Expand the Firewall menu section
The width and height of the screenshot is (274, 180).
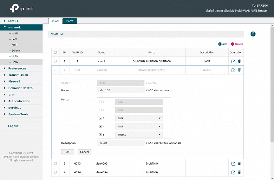(x=14, y=81)
